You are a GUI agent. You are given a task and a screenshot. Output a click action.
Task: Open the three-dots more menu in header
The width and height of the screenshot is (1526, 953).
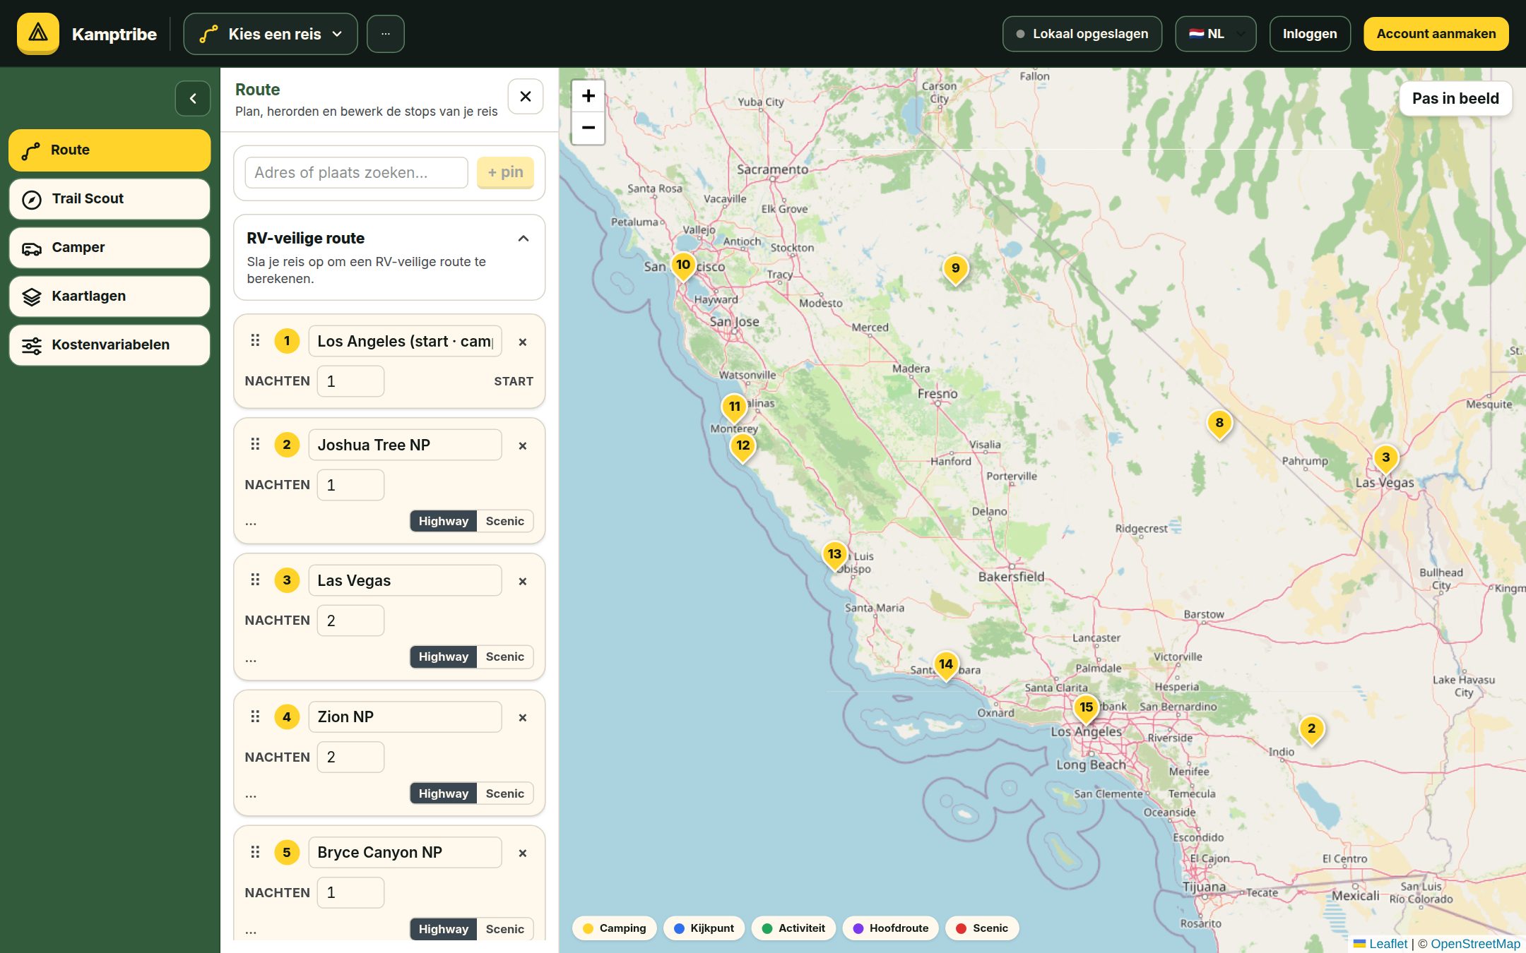pyautogui.click(x=386, y=34)
